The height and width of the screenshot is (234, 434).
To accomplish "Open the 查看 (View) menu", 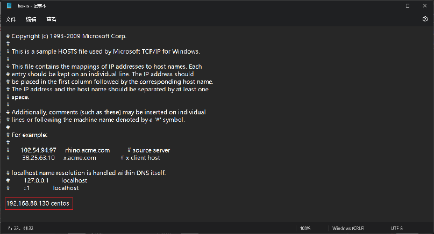I will point(52,19).
